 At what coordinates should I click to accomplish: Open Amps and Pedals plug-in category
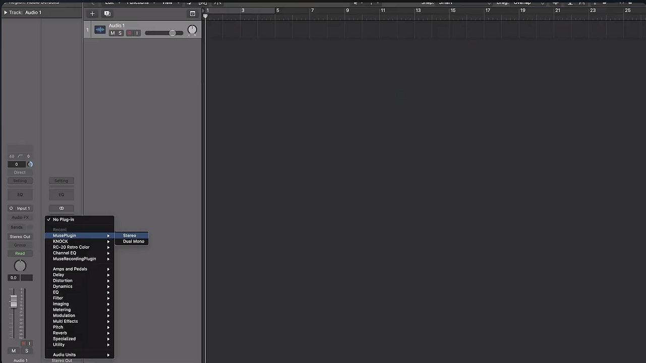pos(80,269)
